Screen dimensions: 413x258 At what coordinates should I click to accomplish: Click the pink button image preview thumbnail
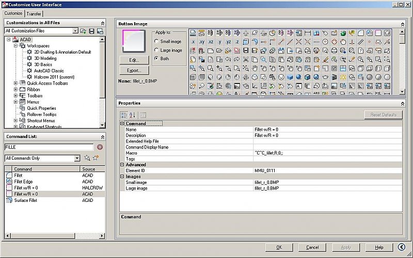point(134,40)
